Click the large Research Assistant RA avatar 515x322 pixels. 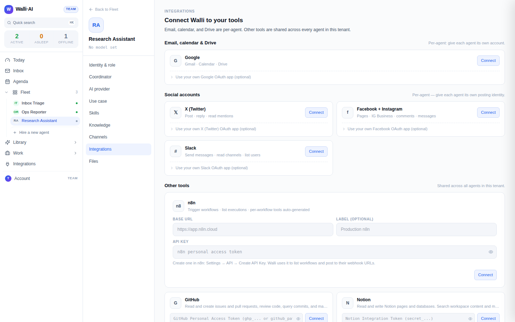point(96,25)
